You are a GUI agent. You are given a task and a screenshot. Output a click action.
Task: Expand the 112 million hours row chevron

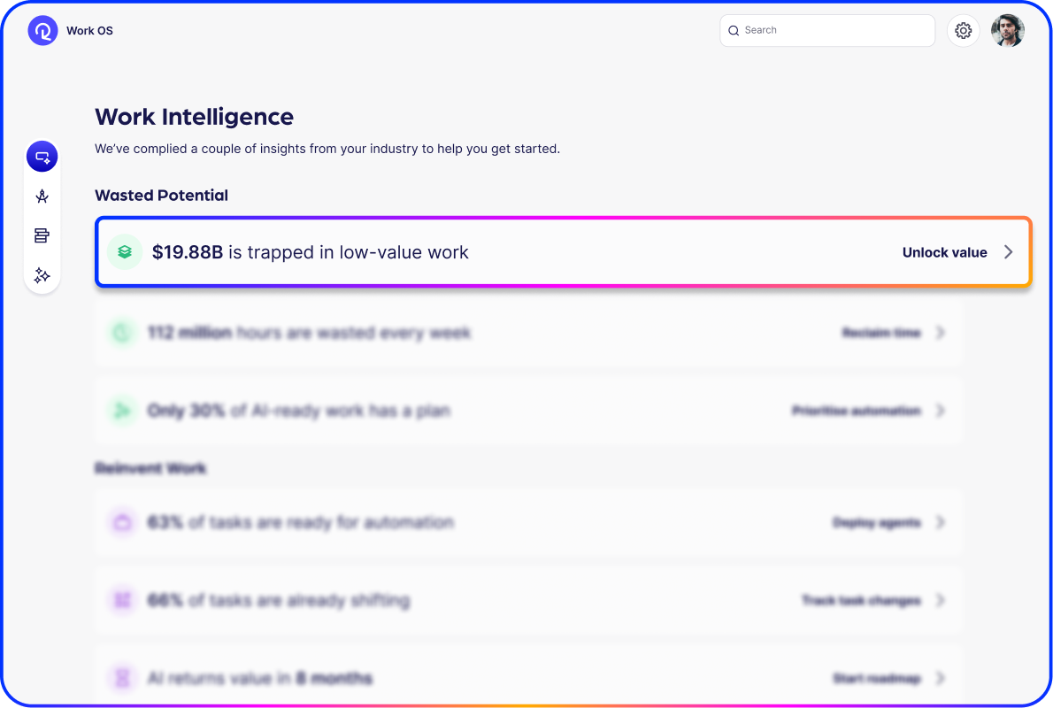(x=940, y=333)
